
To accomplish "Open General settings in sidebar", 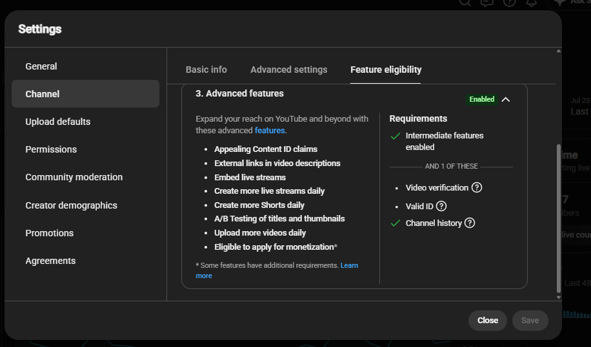I will pos(86,66).
